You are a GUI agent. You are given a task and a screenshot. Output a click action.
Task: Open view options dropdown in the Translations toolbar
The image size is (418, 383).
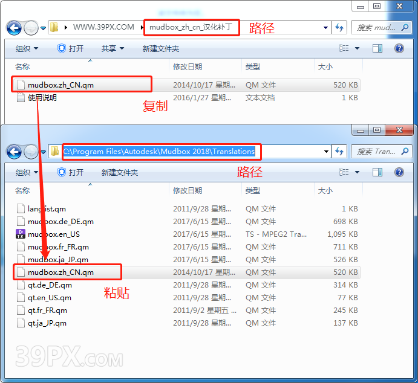pyautogui.click(x=357, y=172)
